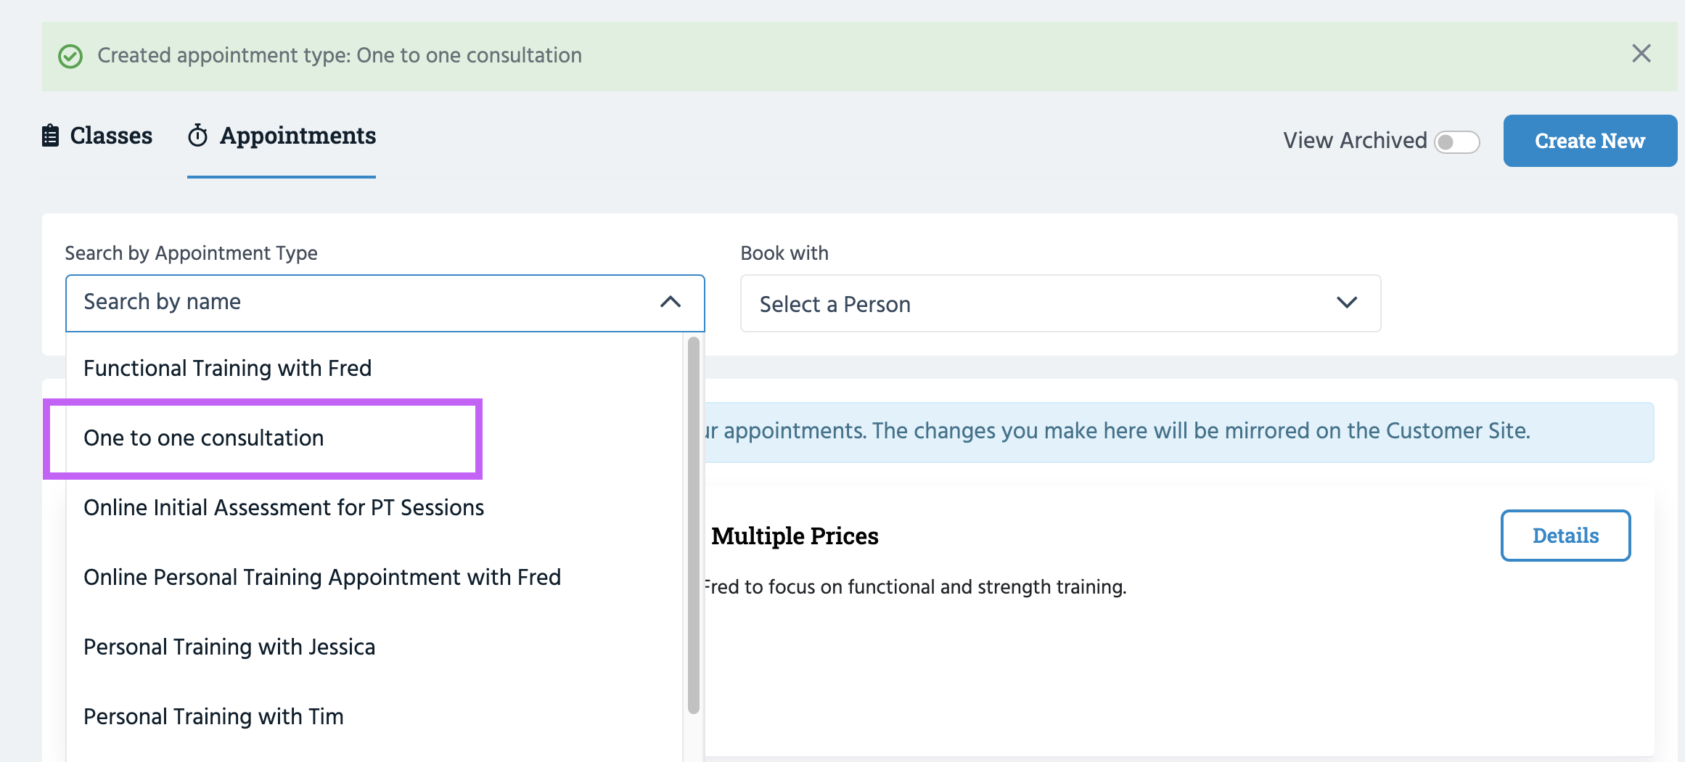Collapse the appointment type dropdown chevron
Screen dimensions: 1685x762
point(671,302)
